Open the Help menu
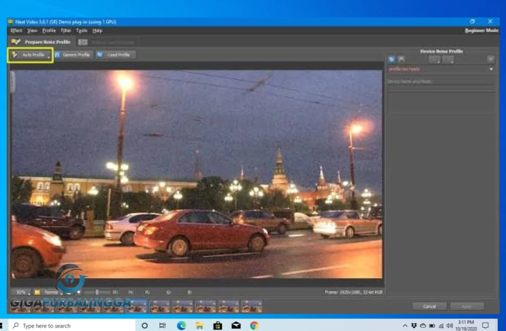The image size is (506, 331). (97, 31)
